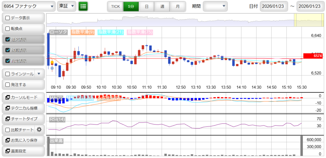
Task: Open comparison chart settings gear
Action: [39, 130]
